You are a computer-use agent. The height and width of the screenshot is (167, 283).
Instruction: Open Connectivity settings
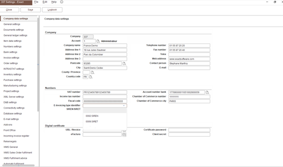(14, 108)
